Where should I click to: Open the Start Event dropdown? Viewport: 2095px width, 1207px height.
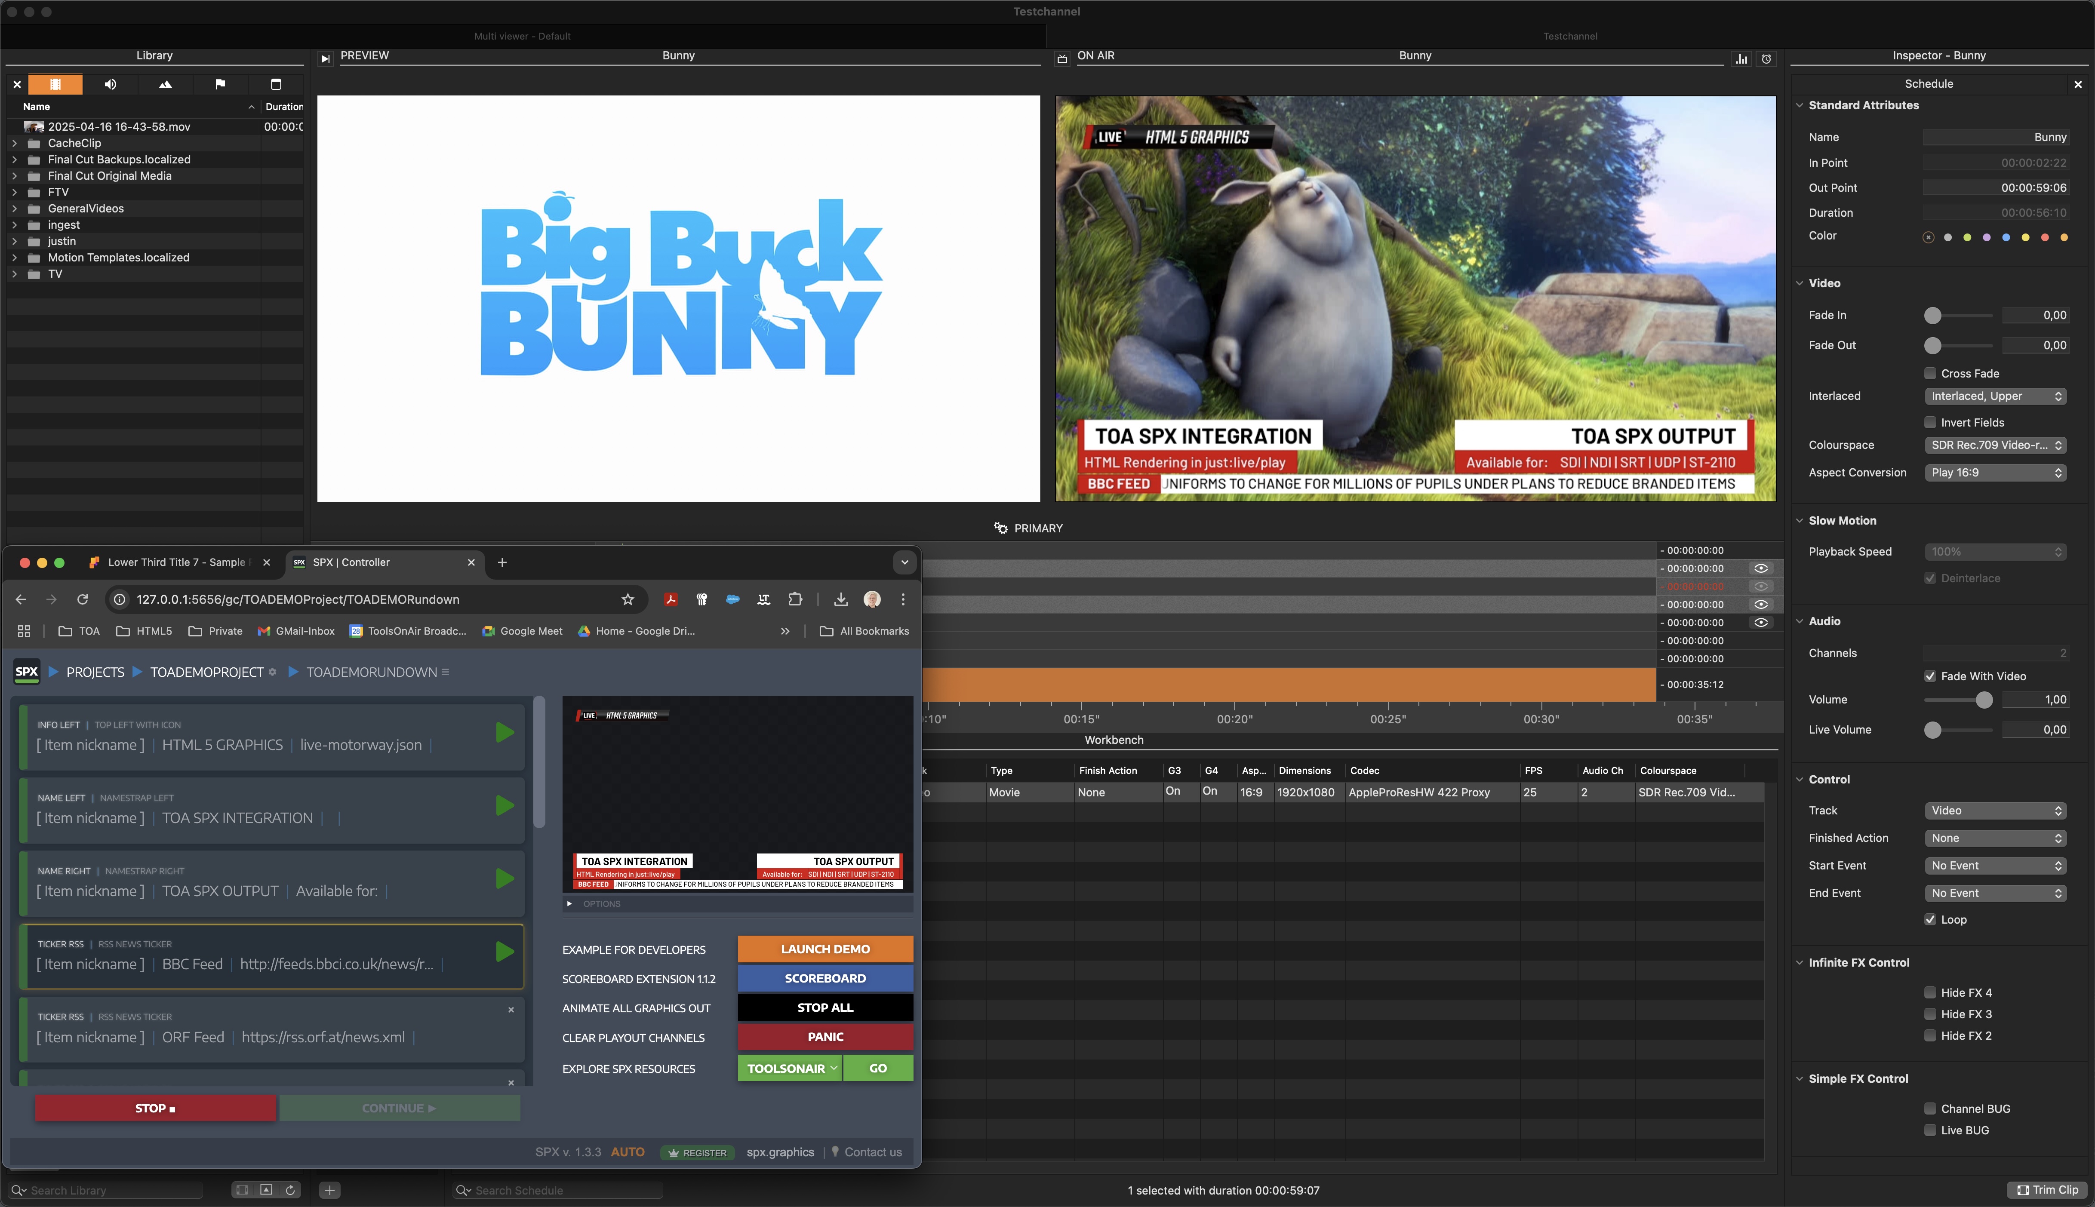pos(1996,866)
